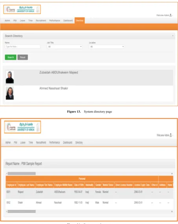This screenshot has width=178, height=224.
Task: Open the Dashboard menu on the directory page
Action: pos(68,20)
